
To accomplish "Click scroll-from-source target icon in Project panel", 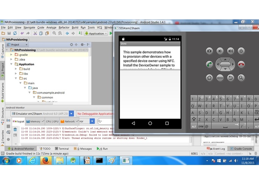I will click(x=71, y=45).
